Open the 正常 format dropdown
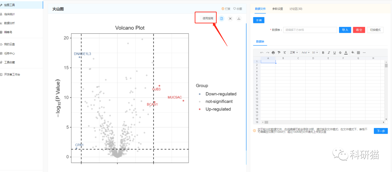This screenshot has height=172, width=392. pos(294,53)
